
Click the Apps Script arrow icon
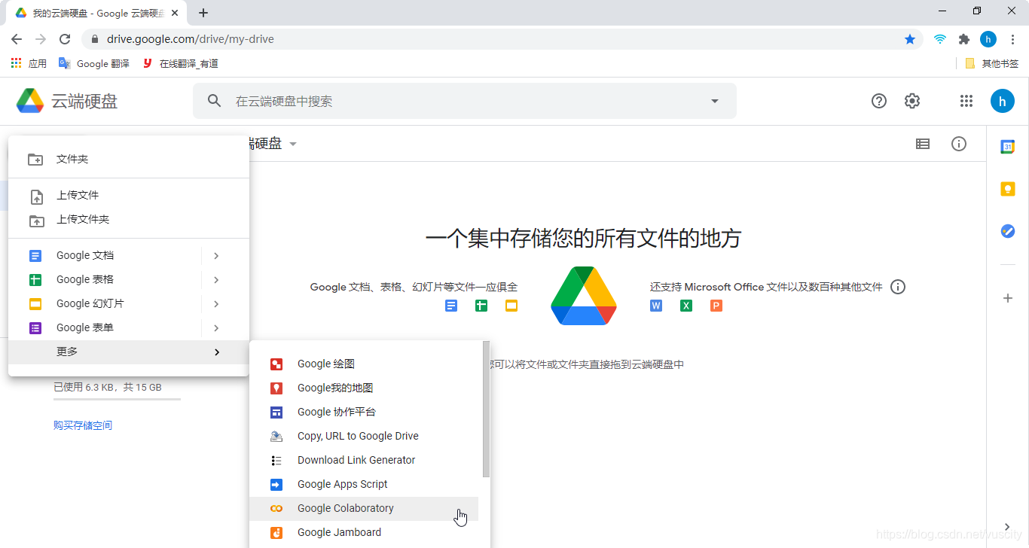pyautogui.click(x=276, y=485)
